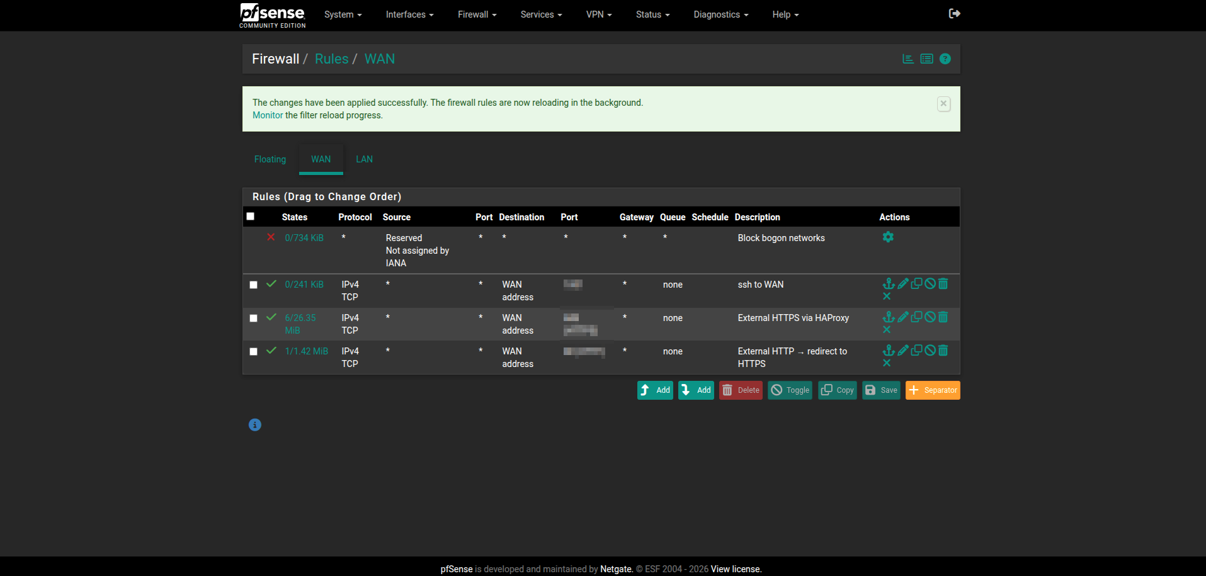Image resolution: width=1206 pixels, height=576 pixels.
Task: Disable the External HTTP redirect to HTTPS rule
Action: coord(930,351)
